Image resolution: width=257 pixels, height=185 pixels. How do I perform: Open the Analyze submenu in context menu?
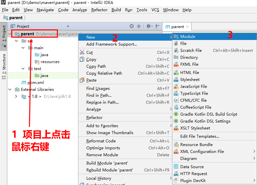pos(125,109)
